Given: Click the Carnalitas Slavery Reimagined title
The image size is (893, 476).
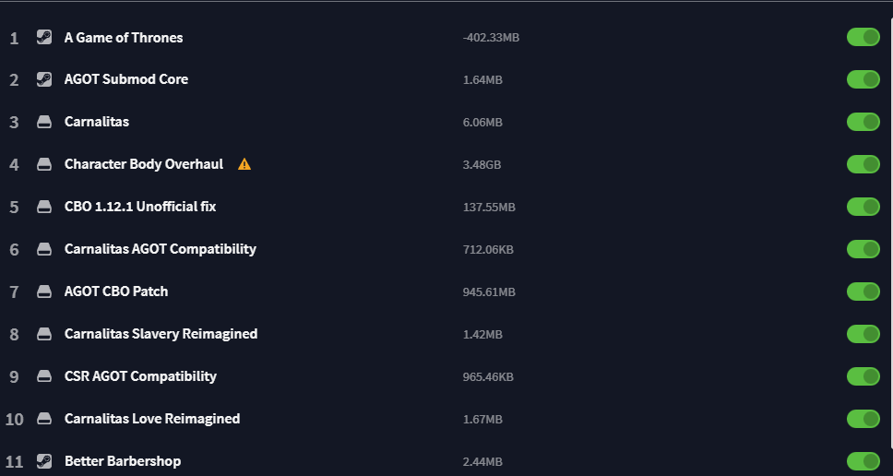Looking at the screenshot, I should click(161, 334).
